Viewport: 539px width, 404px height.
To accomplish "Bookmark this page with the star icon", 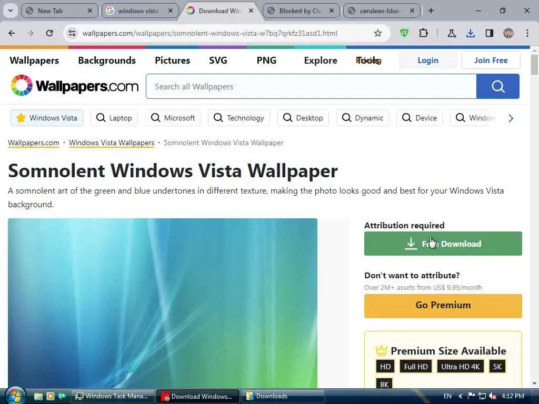I will coord(378,33).
